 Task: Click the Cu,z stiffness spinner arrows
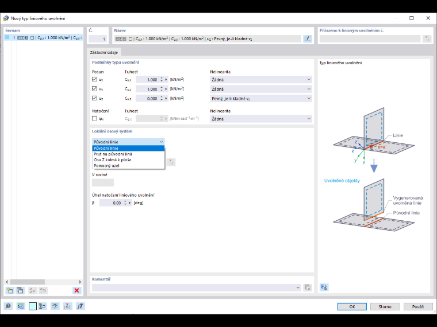pyautogui.click(x=162, y=99)
